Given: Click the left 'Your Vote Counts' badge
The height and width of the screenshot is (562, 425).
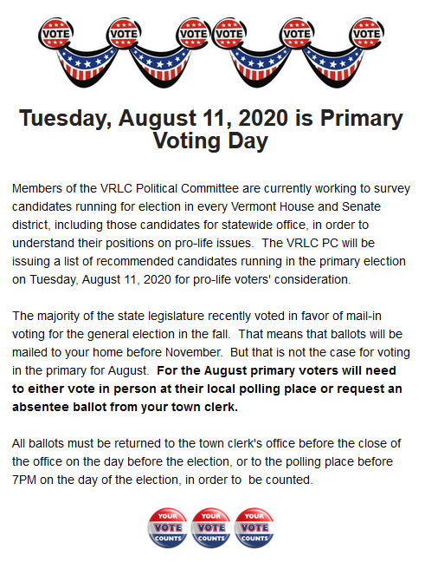Looking at the screenshot, I should click(168, 527).
